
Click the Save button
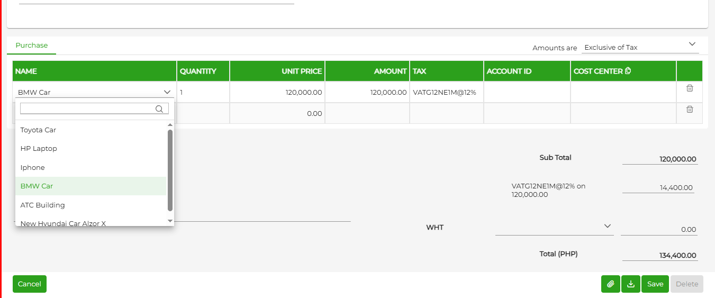655,284
